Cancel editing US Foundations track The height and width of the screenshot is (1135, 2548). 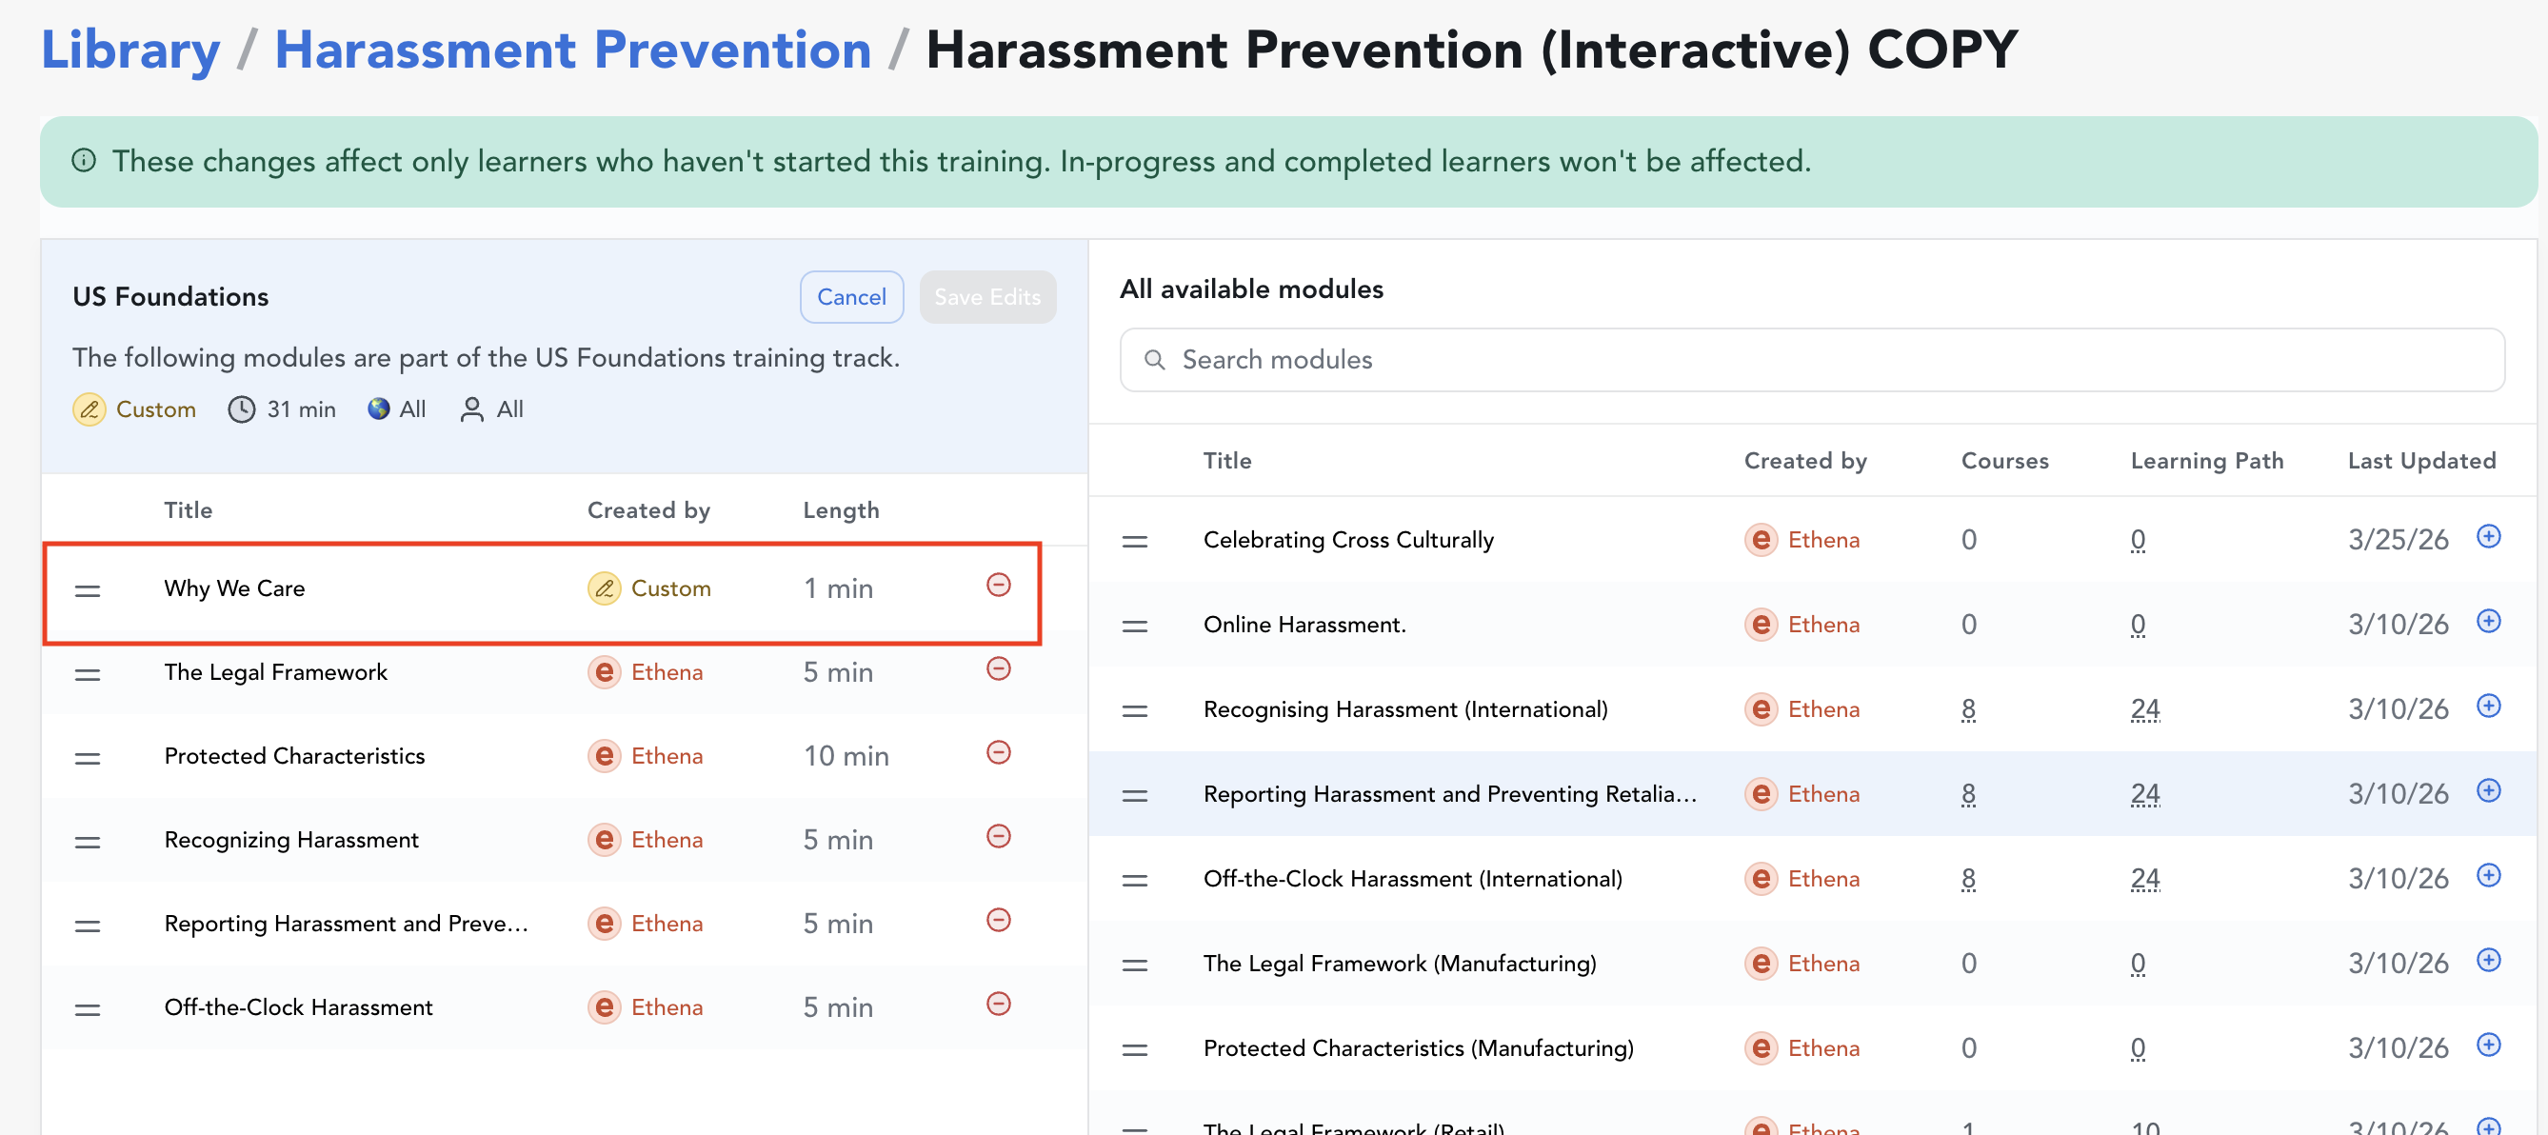850,297
